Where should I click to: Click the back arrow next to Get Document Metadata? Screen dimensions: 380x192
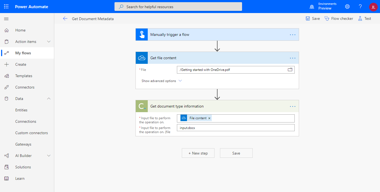[65, 18]
